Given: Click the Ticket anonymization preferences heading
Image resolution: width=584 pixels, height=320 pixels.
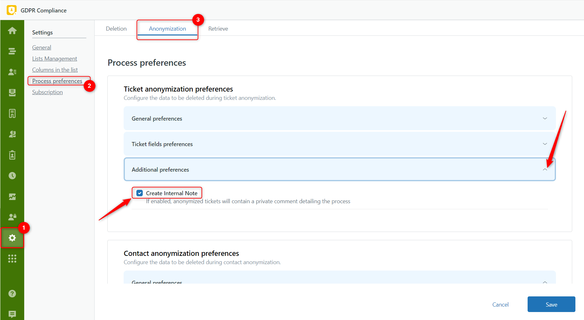Looking at the screenshot, I should [x=178, y=89].
